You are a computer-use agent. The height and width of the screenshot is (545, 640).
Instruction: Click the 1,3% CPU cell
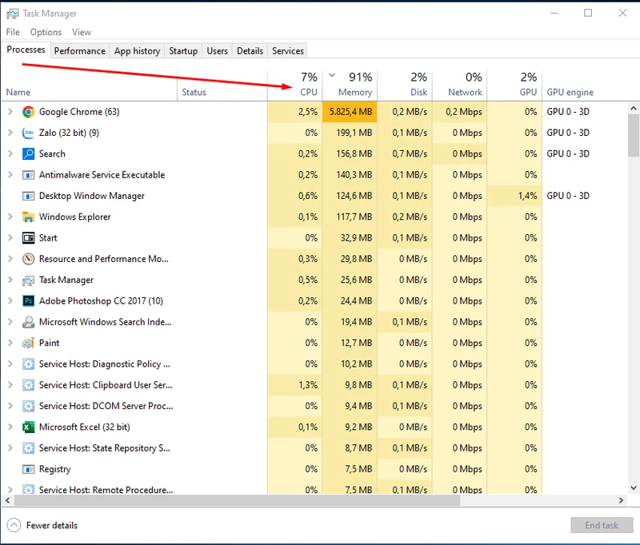click(294, 385)
